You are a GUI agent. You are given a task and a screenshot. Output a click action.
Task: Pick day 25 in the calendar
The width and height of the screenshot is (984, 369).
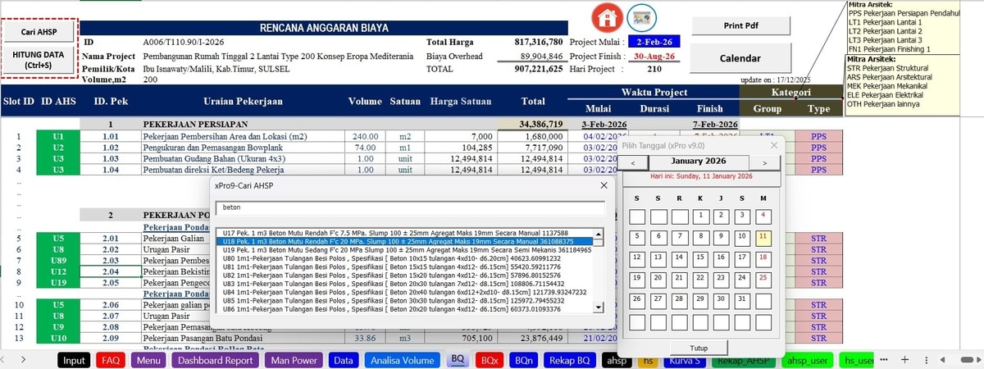[x=763, y=279]
